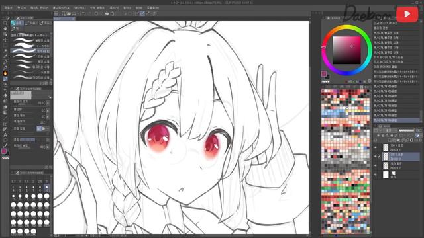Select the white paper layer thumbnail
The width and height of the screenshot is (424, 238).
coord(386,175)
